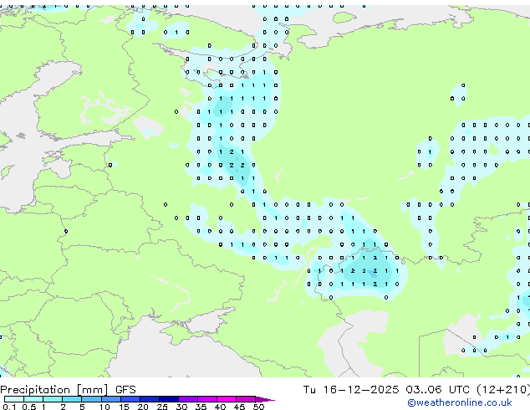Screen dimensions: 530x410
Task: Select the 25–30 mm dark blue swatch
Action: (169, 399)
